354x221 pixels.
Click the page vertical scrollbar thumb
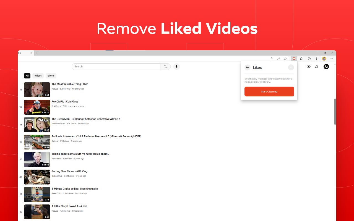pos(335,111)
